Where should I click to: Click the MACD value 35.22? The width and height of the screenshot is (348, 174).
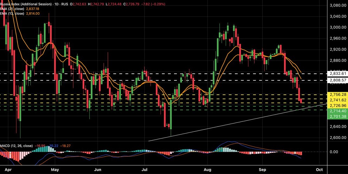[x=53, y=146]
